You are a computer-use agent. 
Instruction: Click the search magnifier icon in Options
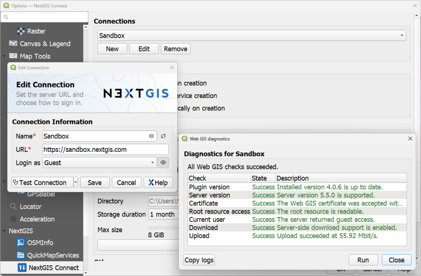point(6,17)
